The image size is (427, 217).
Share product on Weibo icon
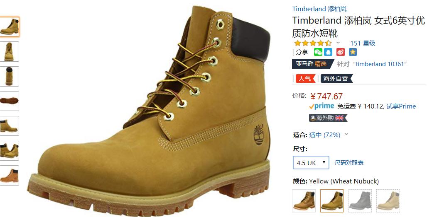tap(341, 52)
